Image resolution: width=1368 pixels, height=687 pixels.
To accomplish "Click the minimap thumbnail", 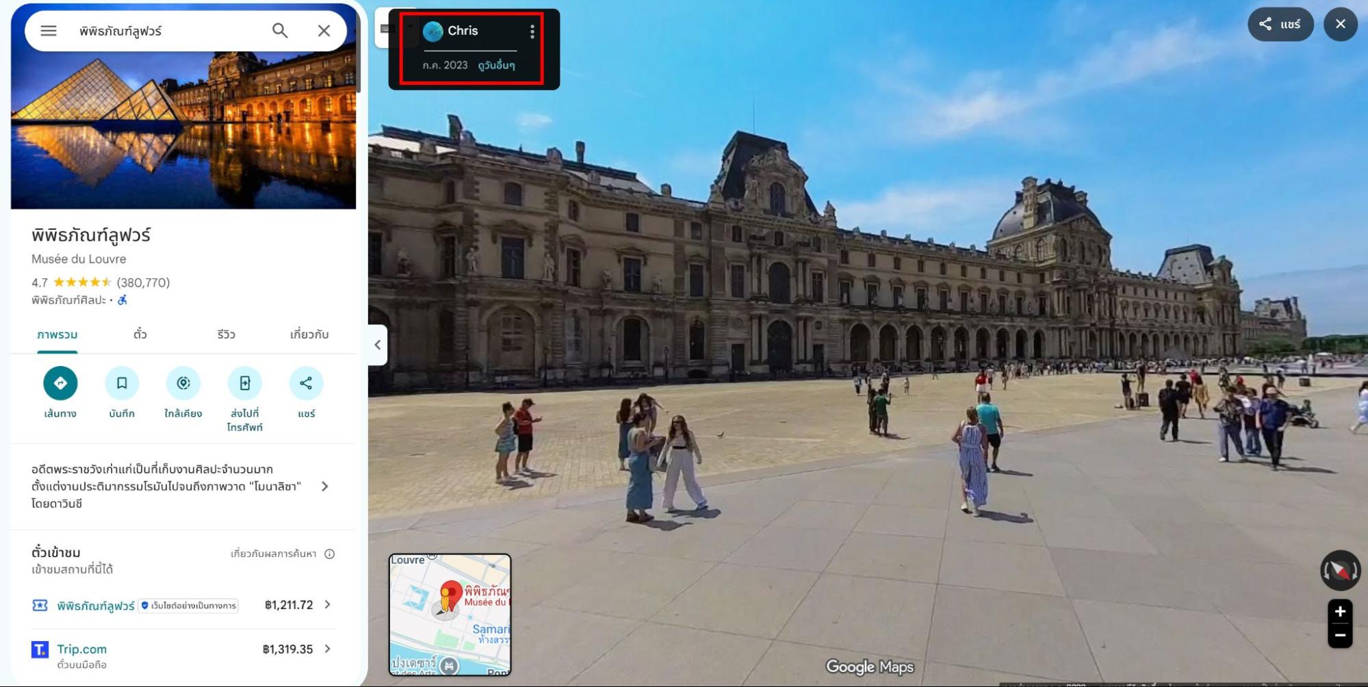I will (x=450, y=614).
